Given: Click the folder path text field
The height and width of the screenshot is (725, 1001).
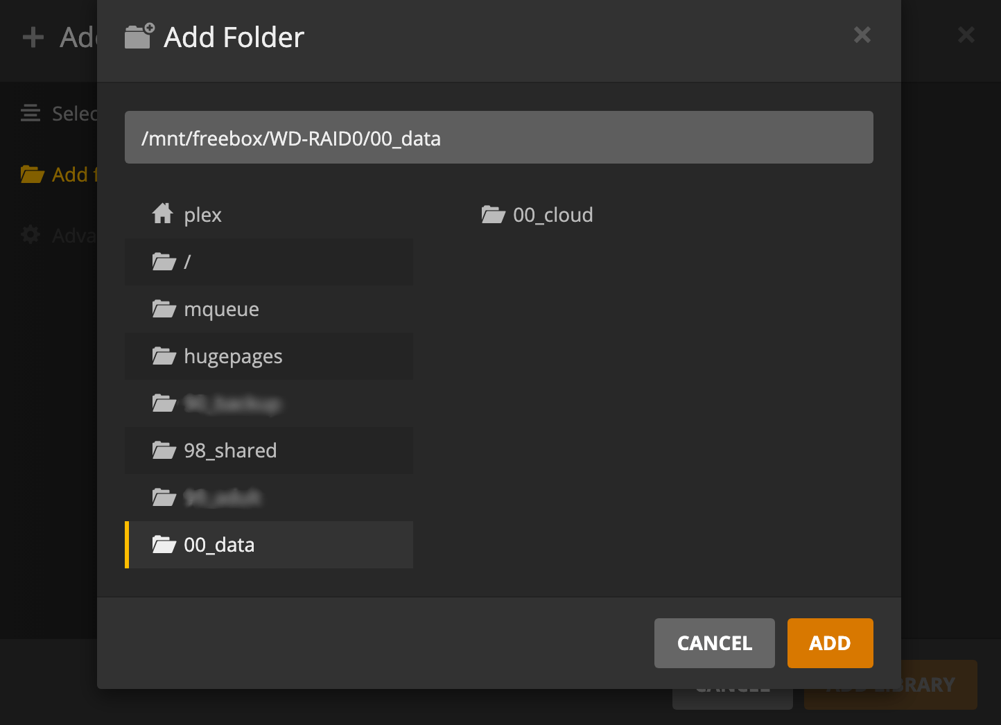Looking at the screenshot, I should 498,137.
